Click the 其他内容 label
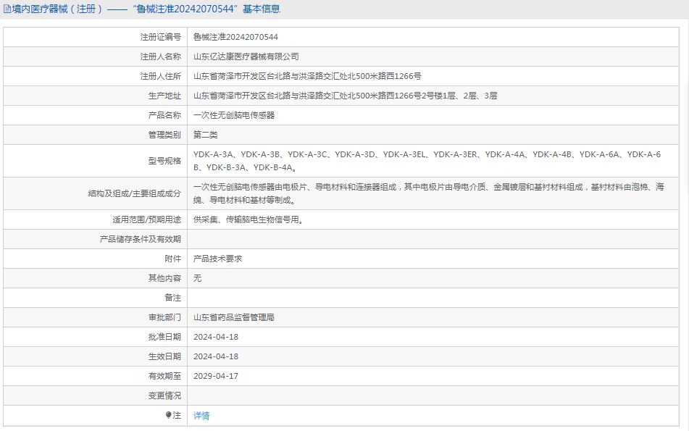The image size is (689, 431). coord(164,279)
